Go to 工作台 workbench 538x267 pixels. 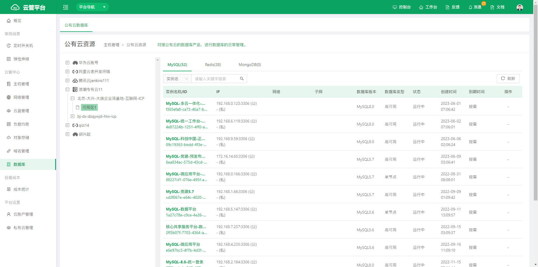click(x=428, y=7)
